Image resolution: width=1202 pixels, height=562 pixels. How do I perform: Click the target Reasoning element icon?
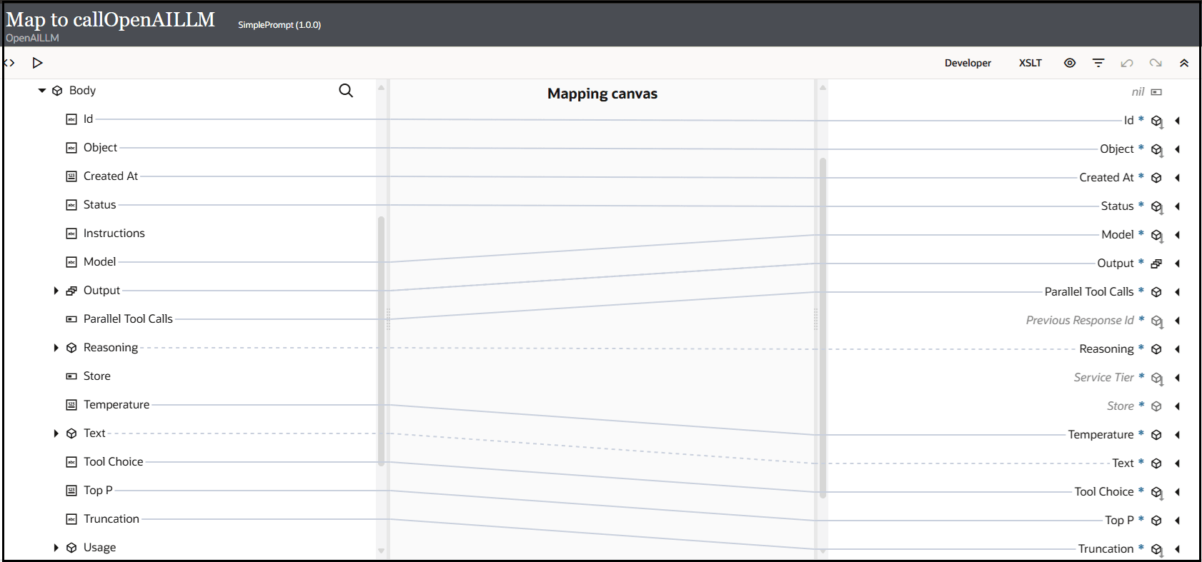(1156, 349)
